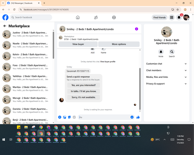Open Justine's apartment conversation
194x155 pixels.
click(x=26, y=34)
